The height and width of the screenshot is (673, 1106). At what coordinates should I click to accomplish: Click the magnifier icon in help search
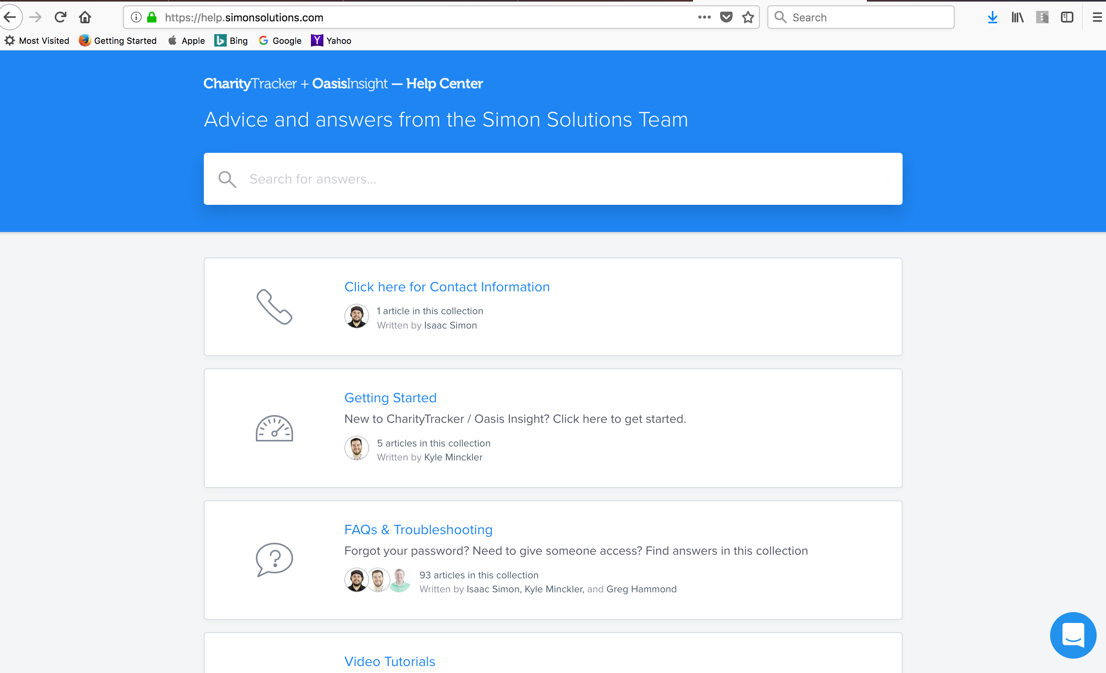[x=227, y=179]
